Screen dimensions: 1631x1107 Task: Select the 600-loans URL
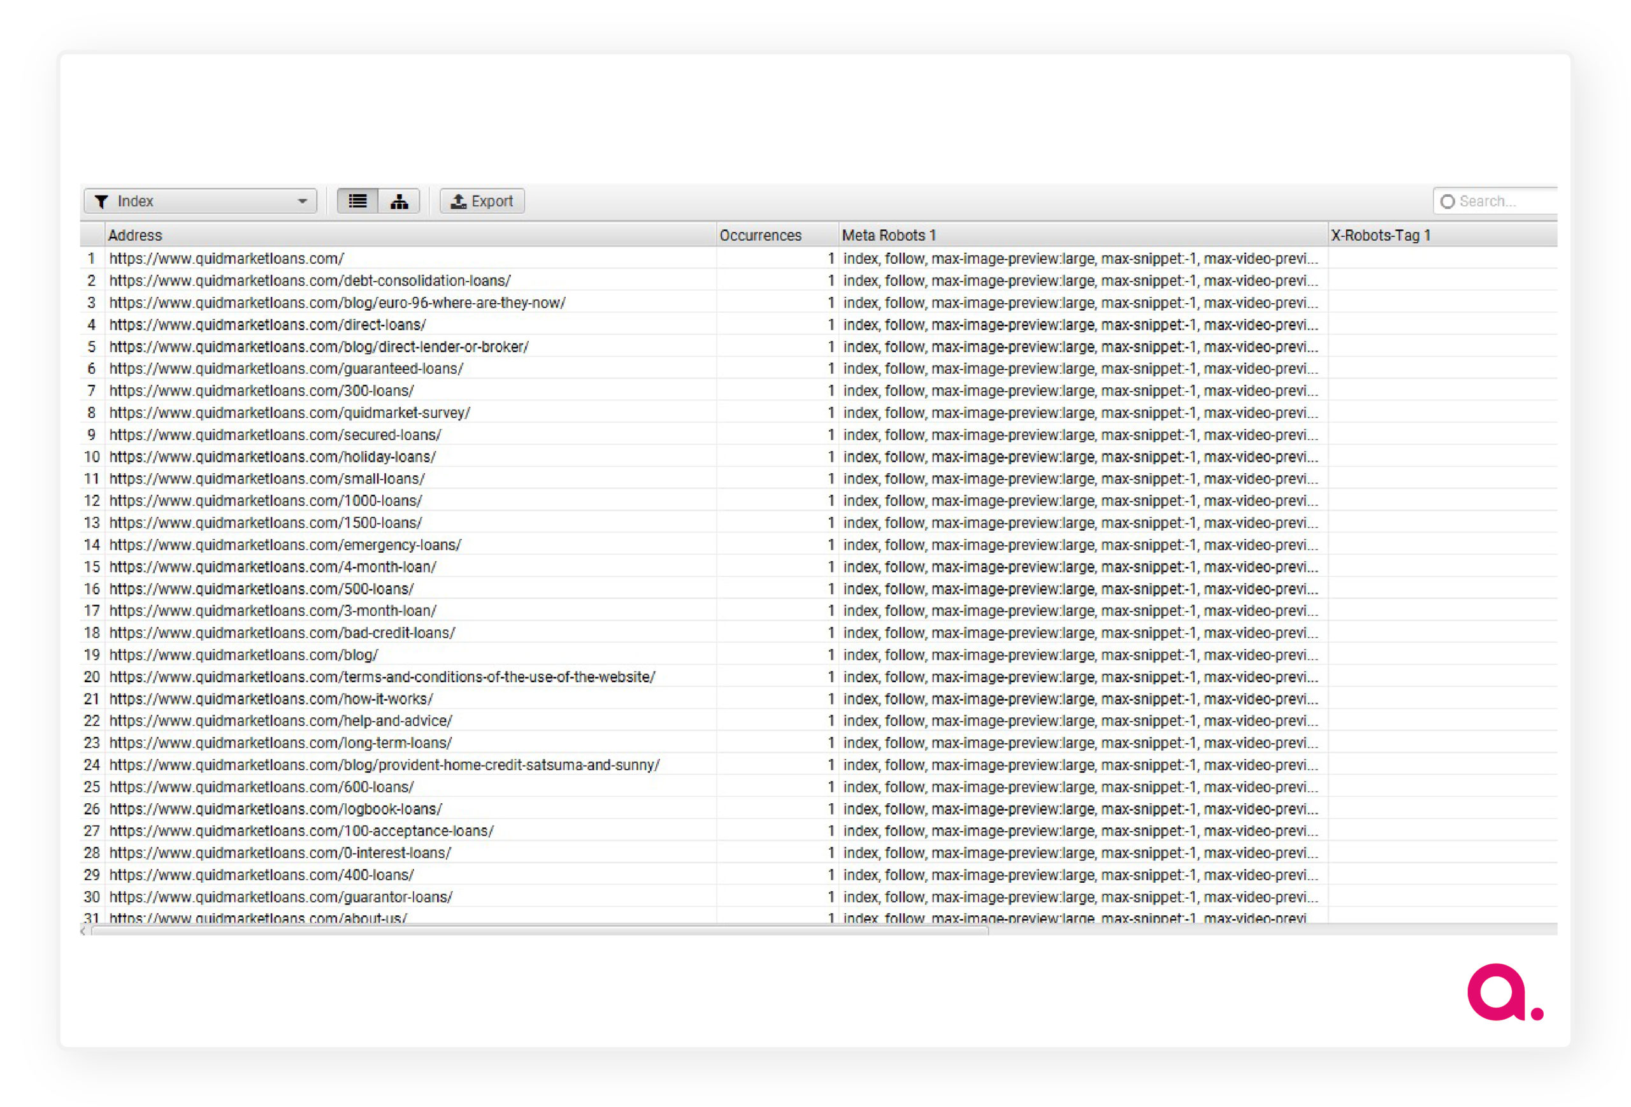click(x=262, y=787)
